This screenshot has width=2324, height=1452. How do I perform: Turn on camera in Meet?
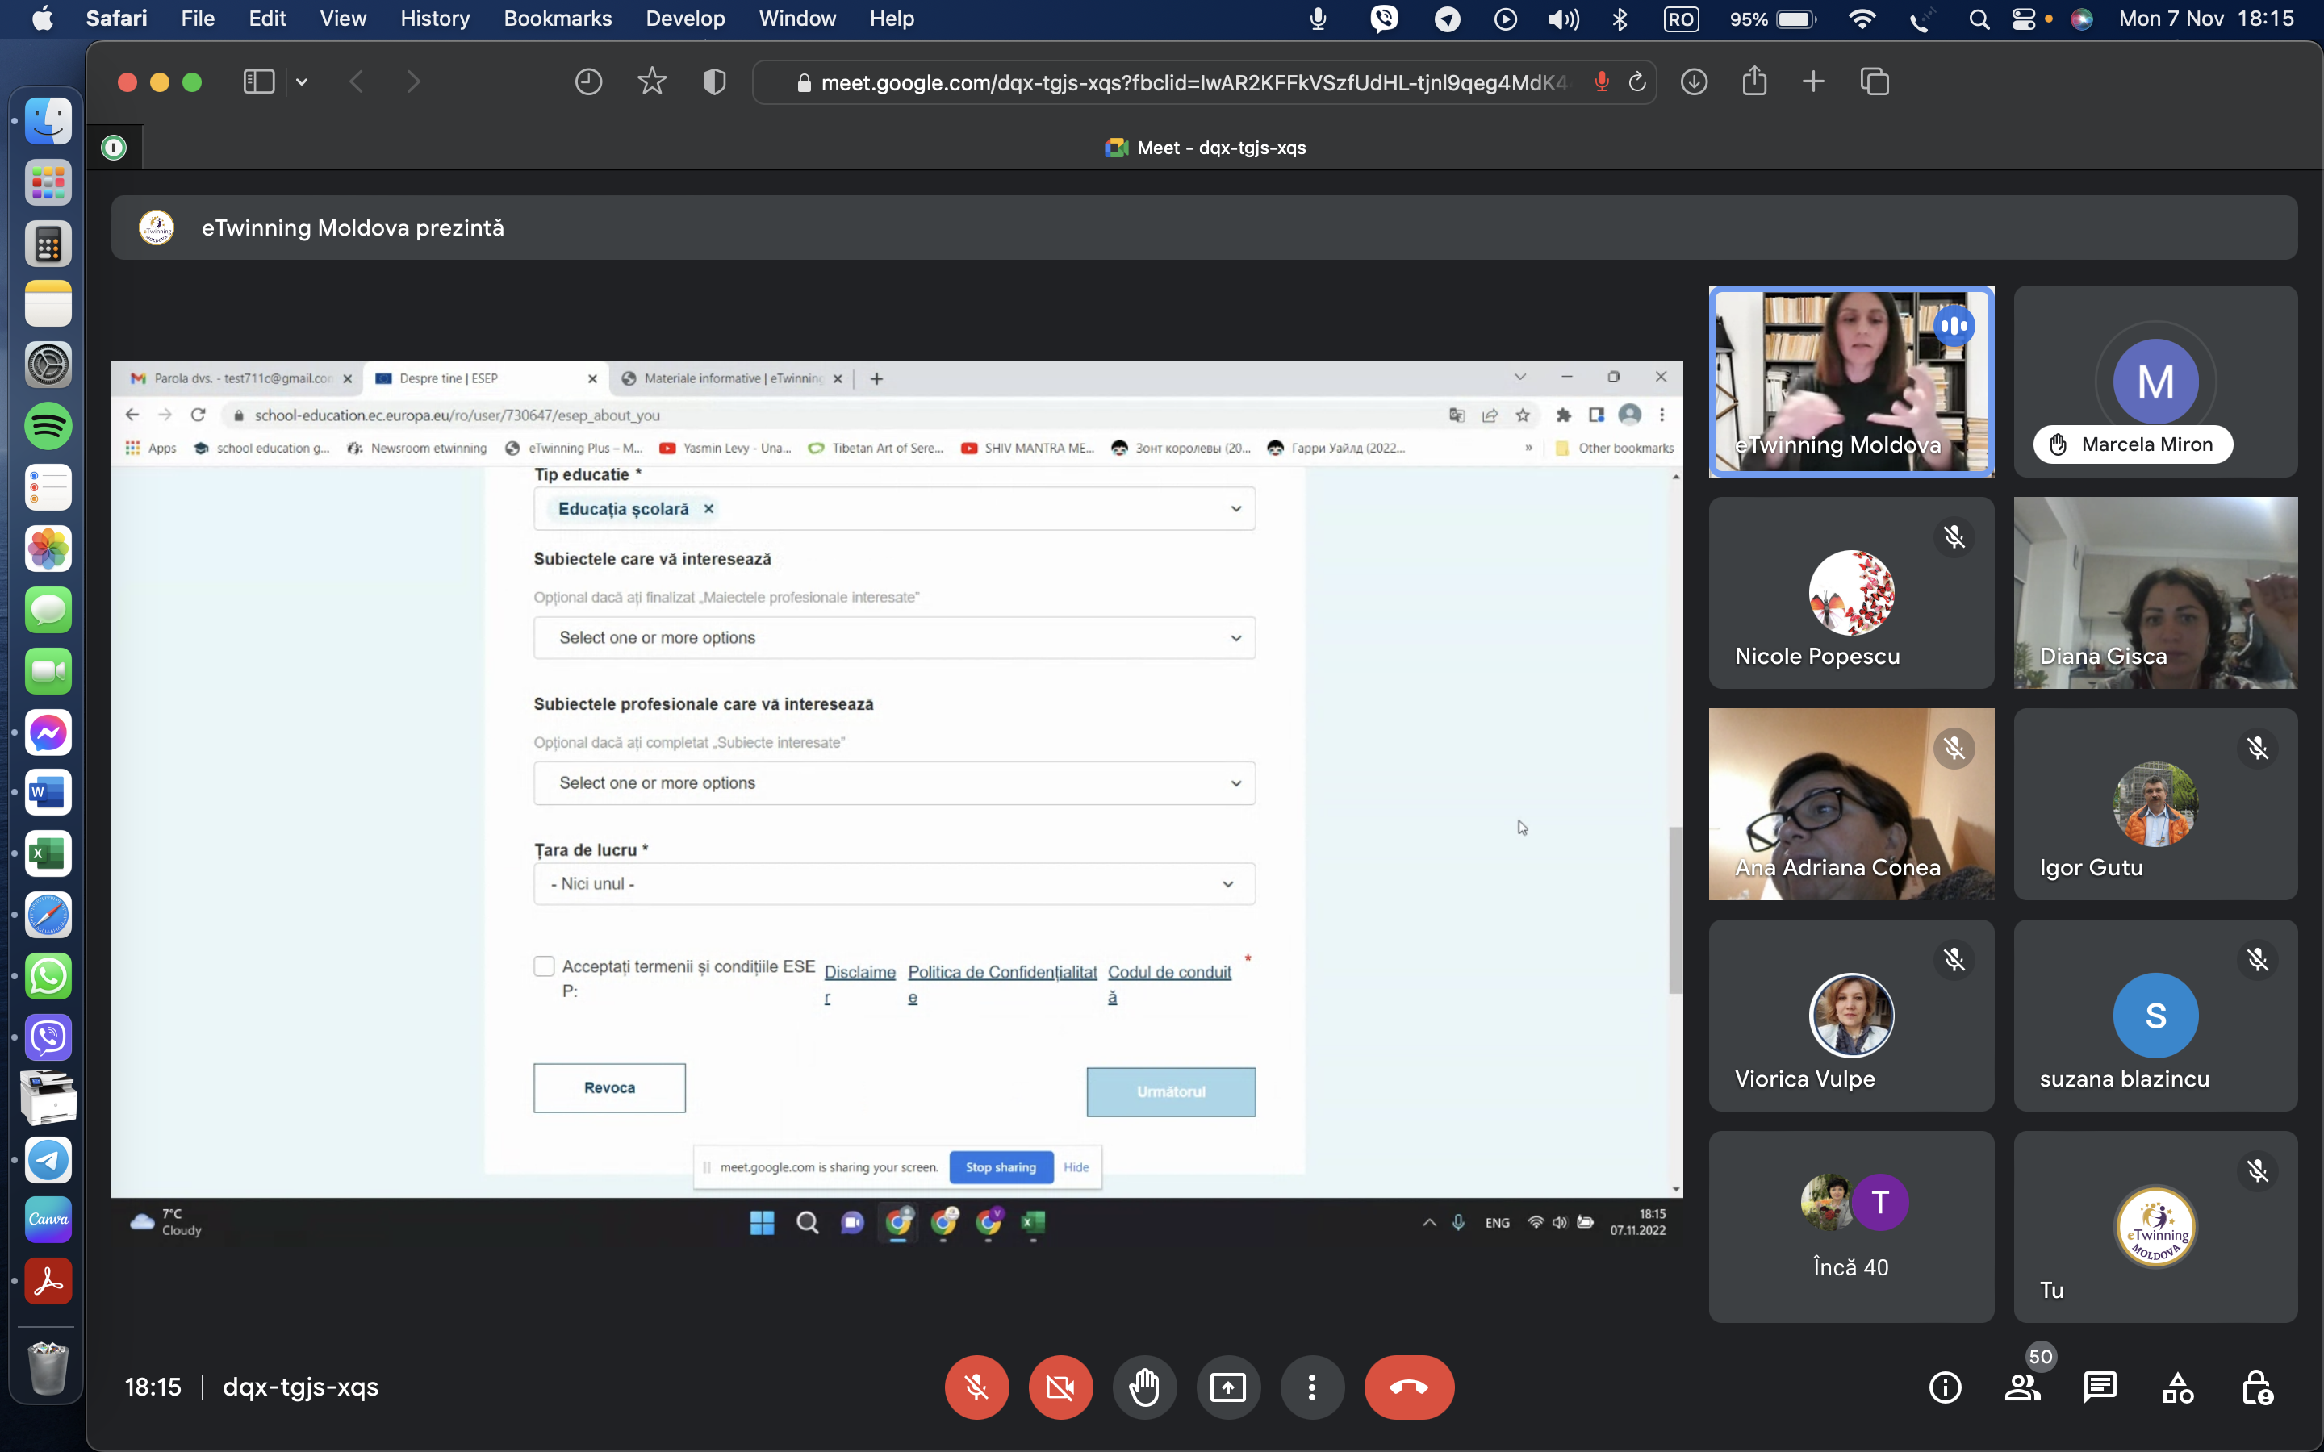[1060, 1387]
